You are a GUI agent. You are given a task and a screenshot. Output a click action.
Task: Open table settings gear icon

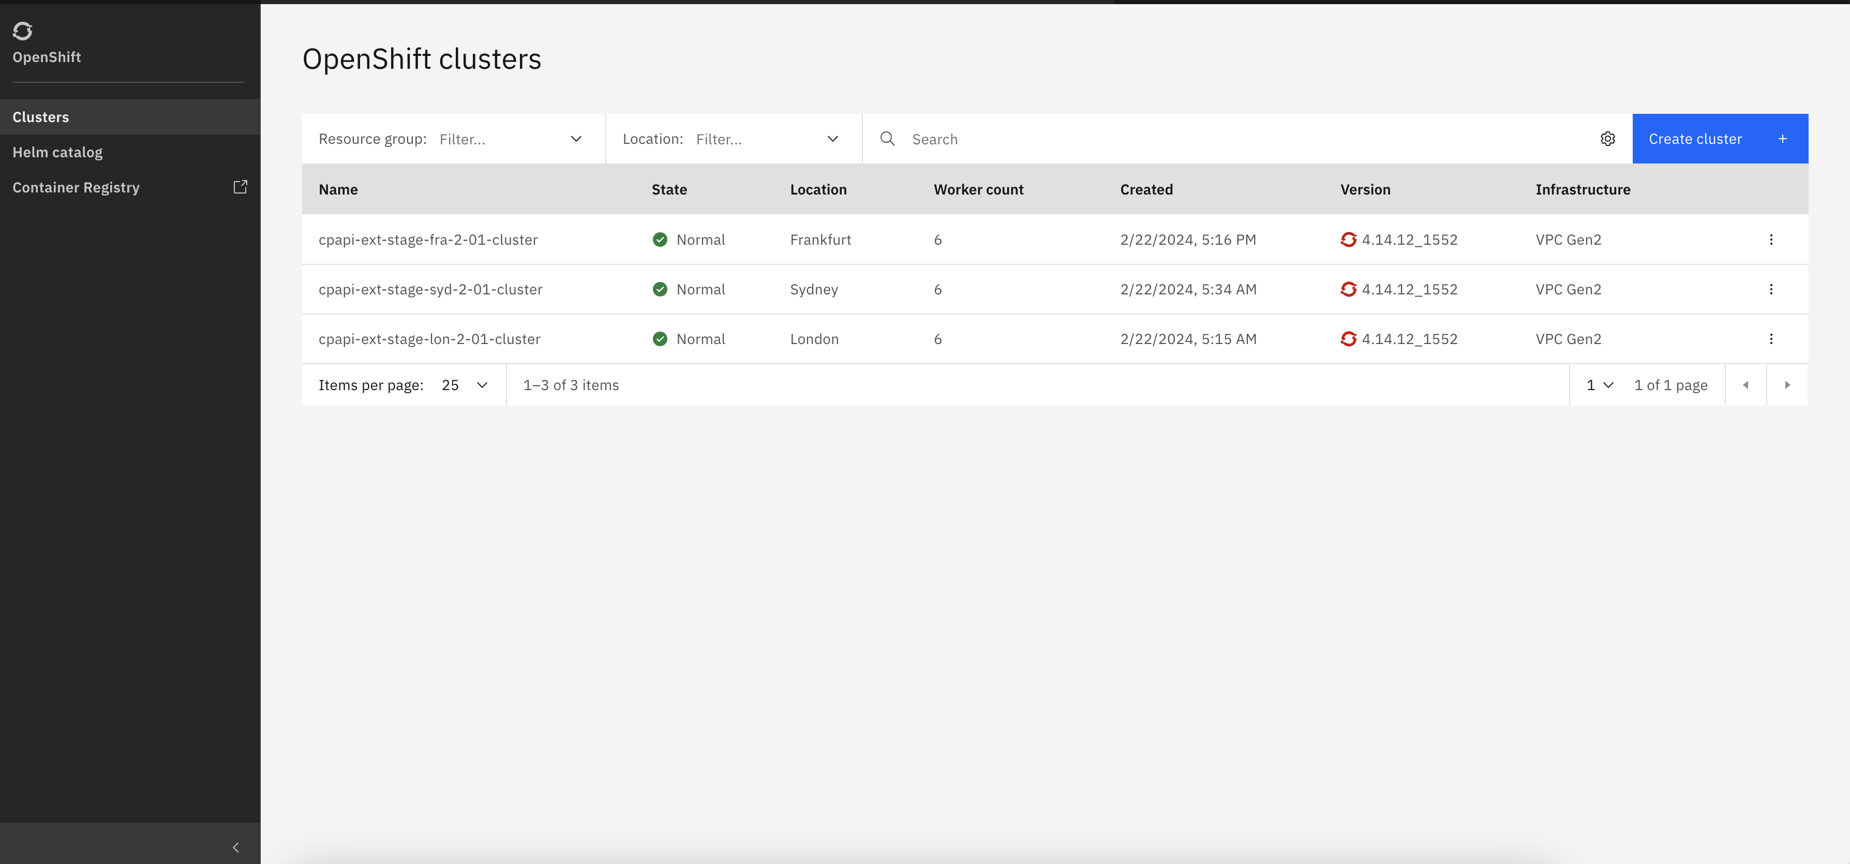pyautogui.click(x=1607, y=139)
